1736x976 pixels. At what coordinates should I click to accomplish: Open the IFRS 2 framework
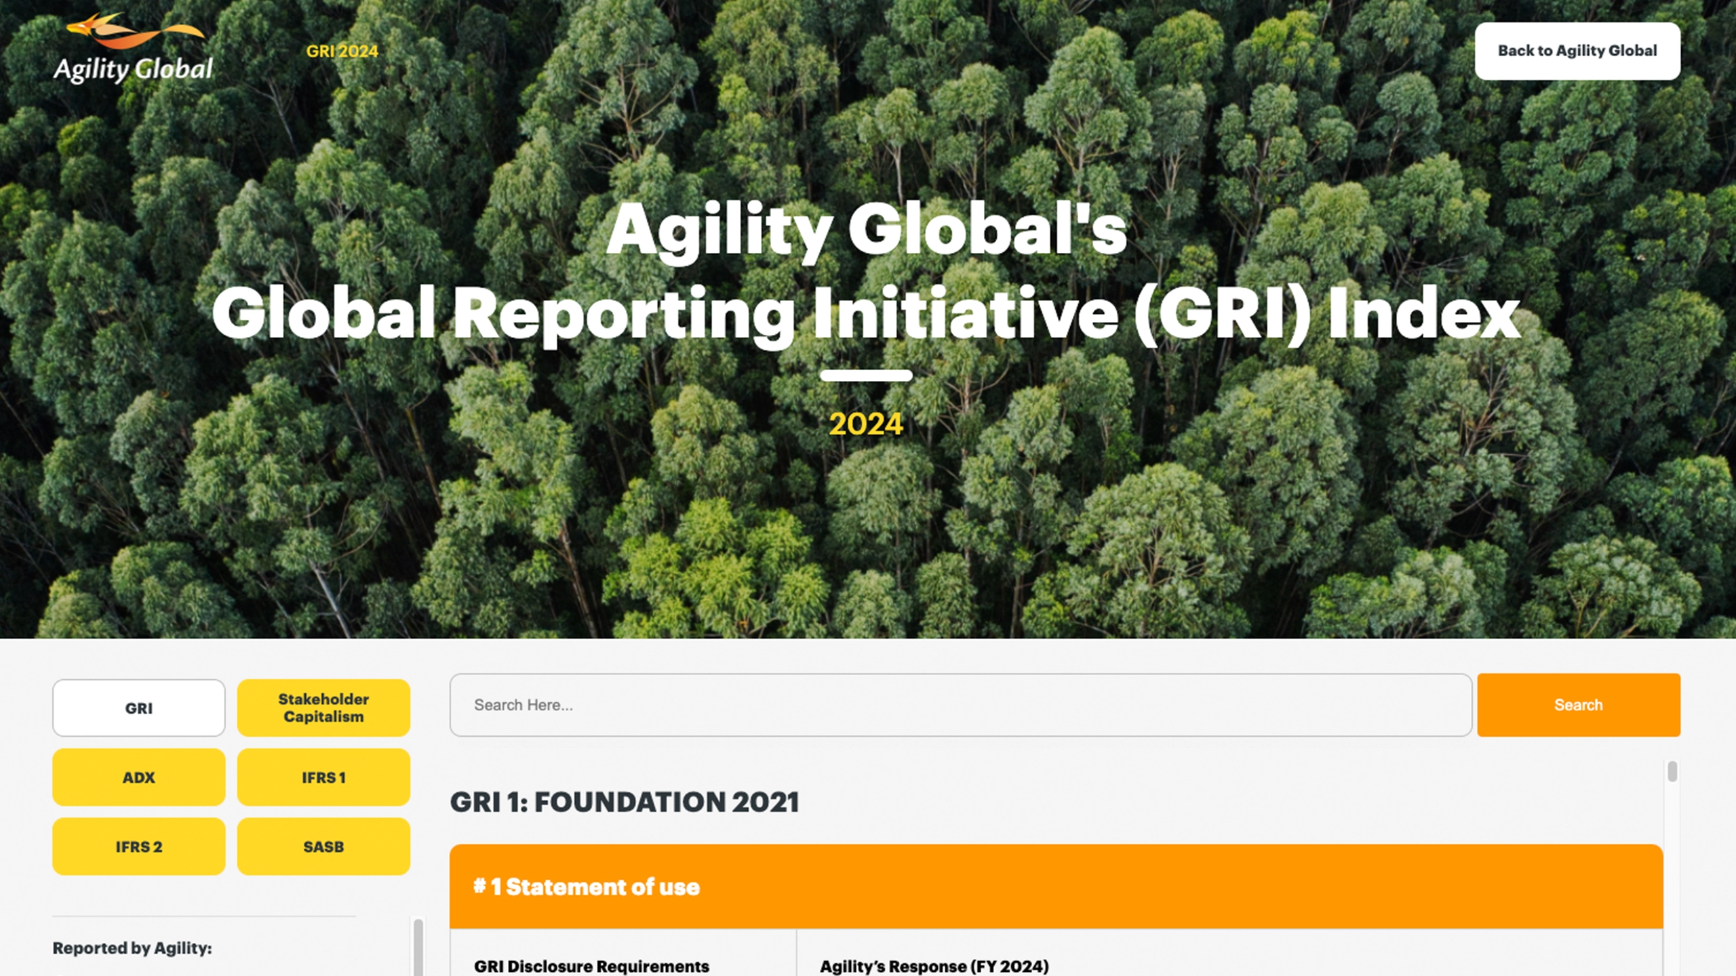tap(138, 846)
